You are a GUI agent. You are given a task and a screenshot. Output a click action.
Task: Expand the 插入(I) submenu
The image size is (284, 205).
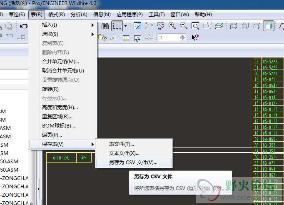(62, 25)
